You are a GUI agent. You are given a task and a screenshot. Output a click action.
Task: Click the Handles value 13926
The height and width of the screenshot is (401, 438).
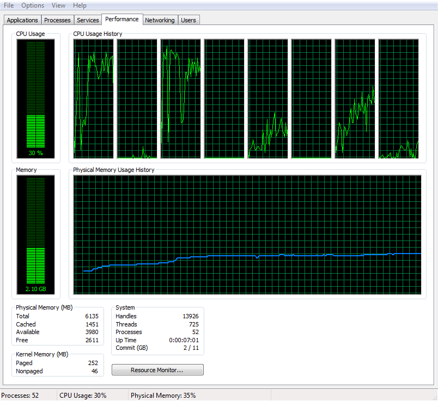pyautogui.click(x=191, y=316)
